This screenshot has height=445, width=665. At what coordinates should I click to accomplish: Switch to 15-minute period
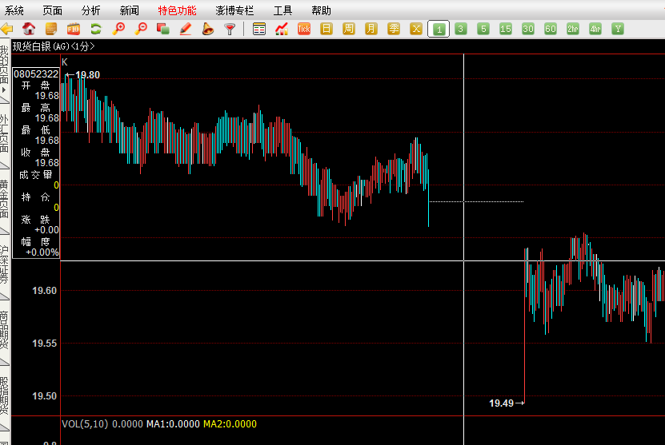506,29
